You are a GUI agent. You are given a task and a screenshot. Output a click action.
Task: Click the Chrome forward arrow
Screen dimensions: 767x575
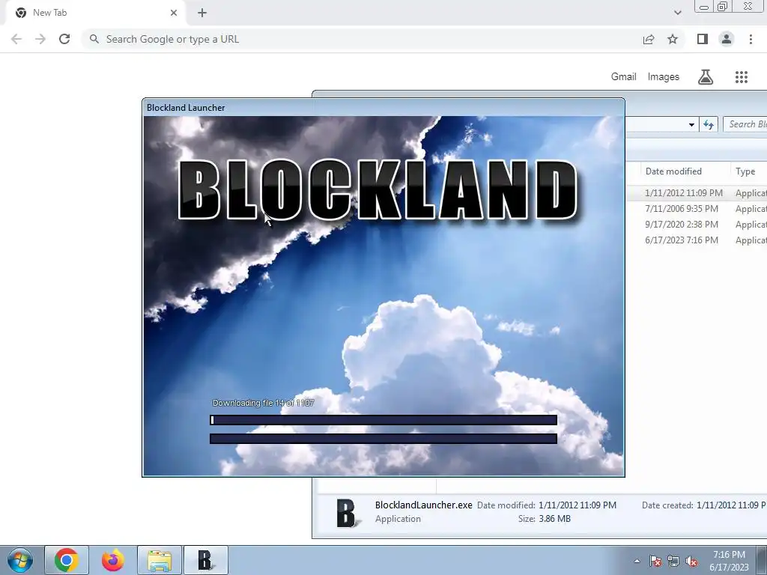point(40,39)
